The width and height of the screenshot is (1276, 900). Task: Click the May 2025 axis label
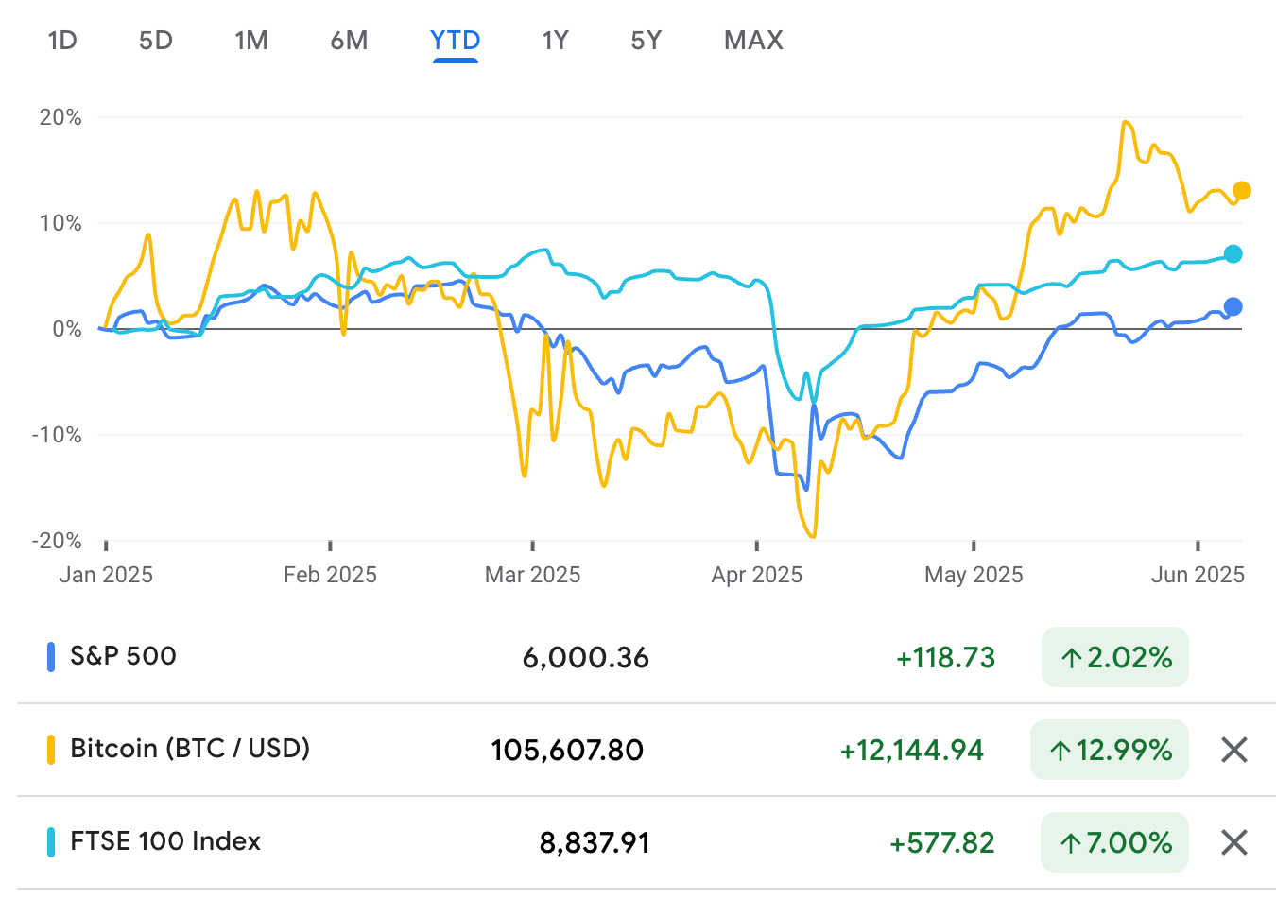coord(974,575)
